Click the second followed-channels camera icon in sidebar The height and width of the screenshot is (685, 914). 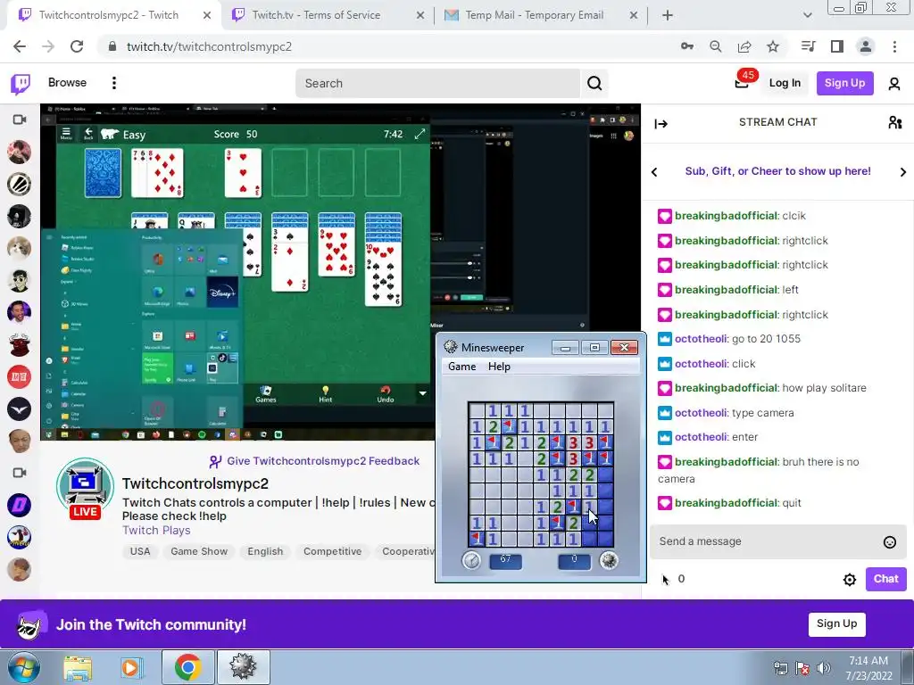pos(20,473)
